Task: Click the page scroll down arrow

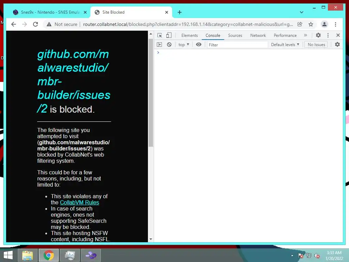Action: [x=151, y=239]
